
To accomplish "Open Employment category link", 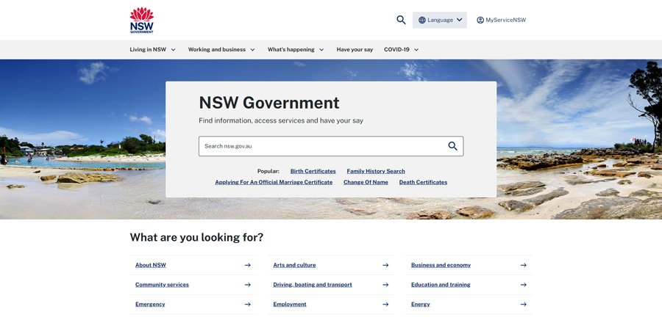I will pos(290,304).
